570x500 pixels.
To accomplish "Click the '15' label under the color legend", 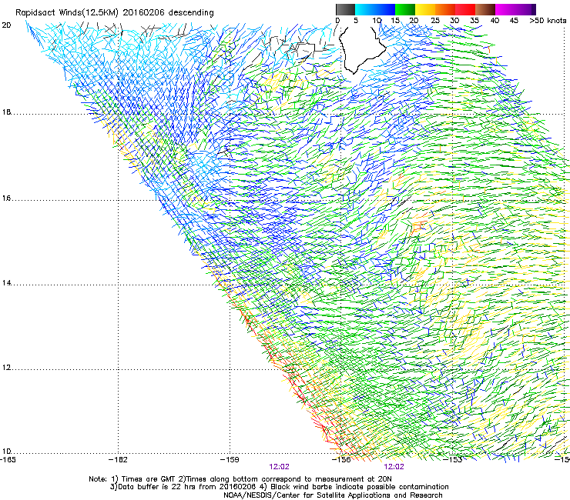I will point(395,21).
